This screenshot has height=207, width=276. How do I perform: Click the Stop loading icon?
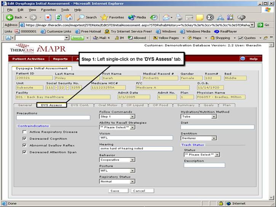[48, 17]
